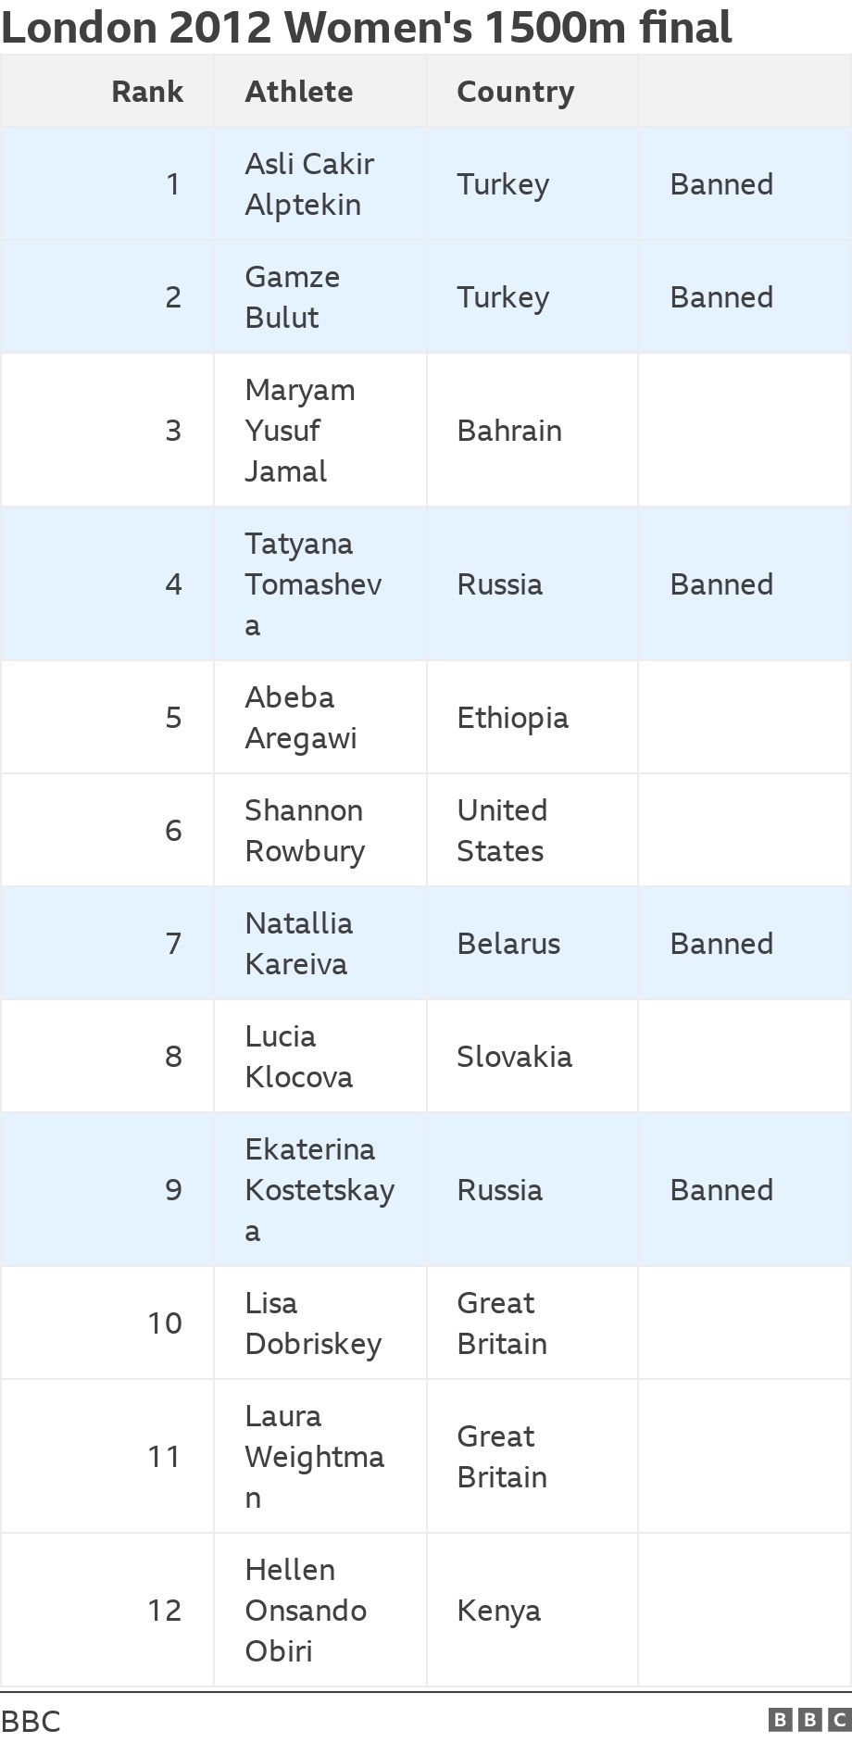Click Slovakia country cell
This screenshot has height=1743, width=852.
532,1057
